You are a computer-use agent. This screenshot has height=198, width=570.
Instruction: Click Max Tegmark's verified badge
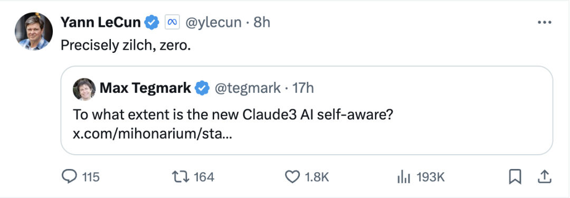pyautogui.click(x=202, y=89)
